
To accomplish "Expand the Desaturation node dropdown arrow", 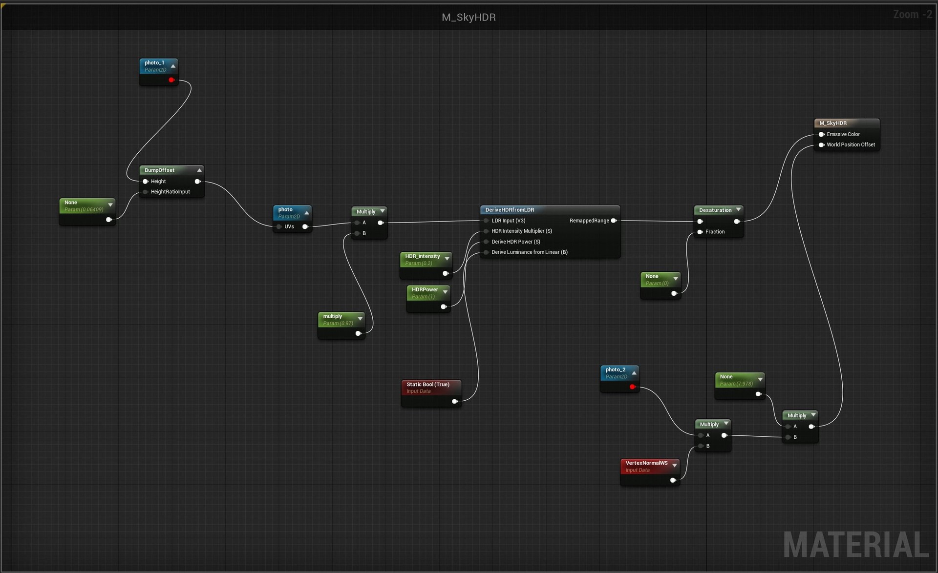I will point(738,210).
